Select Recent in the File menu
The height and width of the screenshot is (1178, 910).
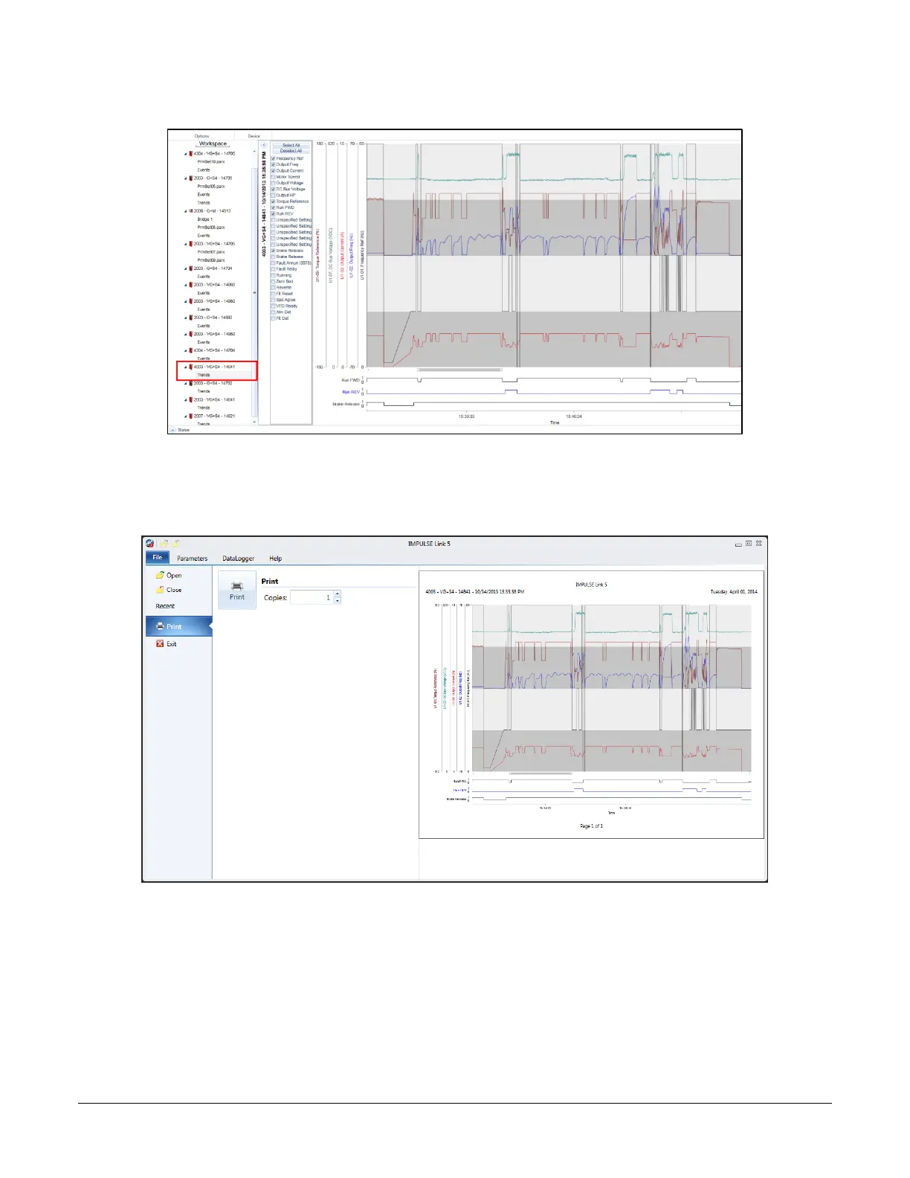[x=165, y=606]
